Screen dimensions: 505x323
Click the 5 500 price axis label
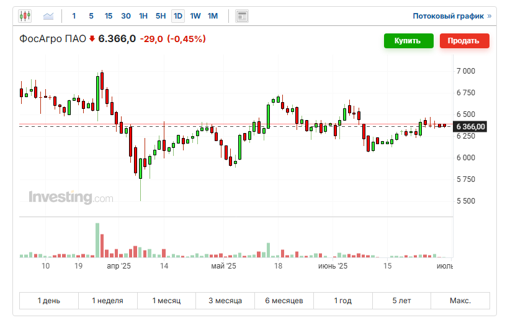466,201
